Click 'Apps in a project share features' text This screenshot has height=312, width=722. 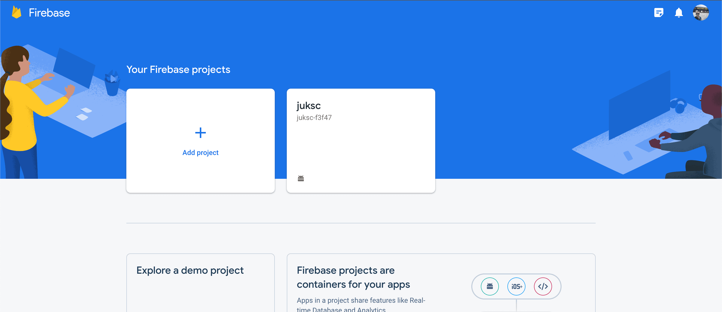coord(361,304)
